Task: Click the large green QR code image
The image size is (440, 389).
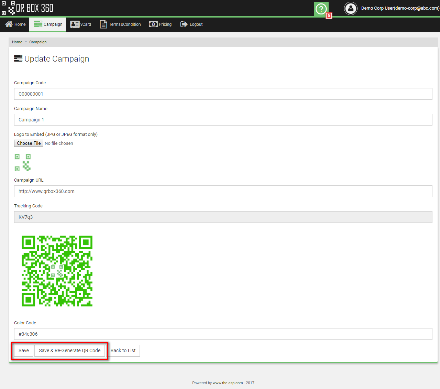Action: [57, 271]
